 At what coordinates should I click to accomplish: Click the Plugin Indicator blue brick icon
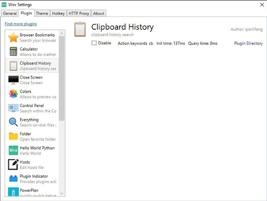(x=13, y=179)
